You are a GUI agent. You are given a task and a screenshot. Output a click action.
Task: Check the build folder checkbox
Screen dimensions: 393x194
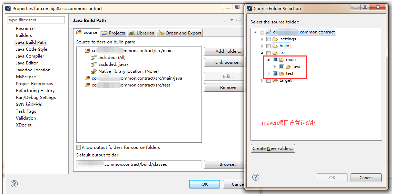click(x=268, y=46)
